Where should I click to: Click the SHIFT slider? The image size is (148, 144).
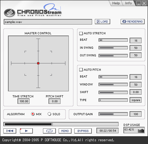113,93
